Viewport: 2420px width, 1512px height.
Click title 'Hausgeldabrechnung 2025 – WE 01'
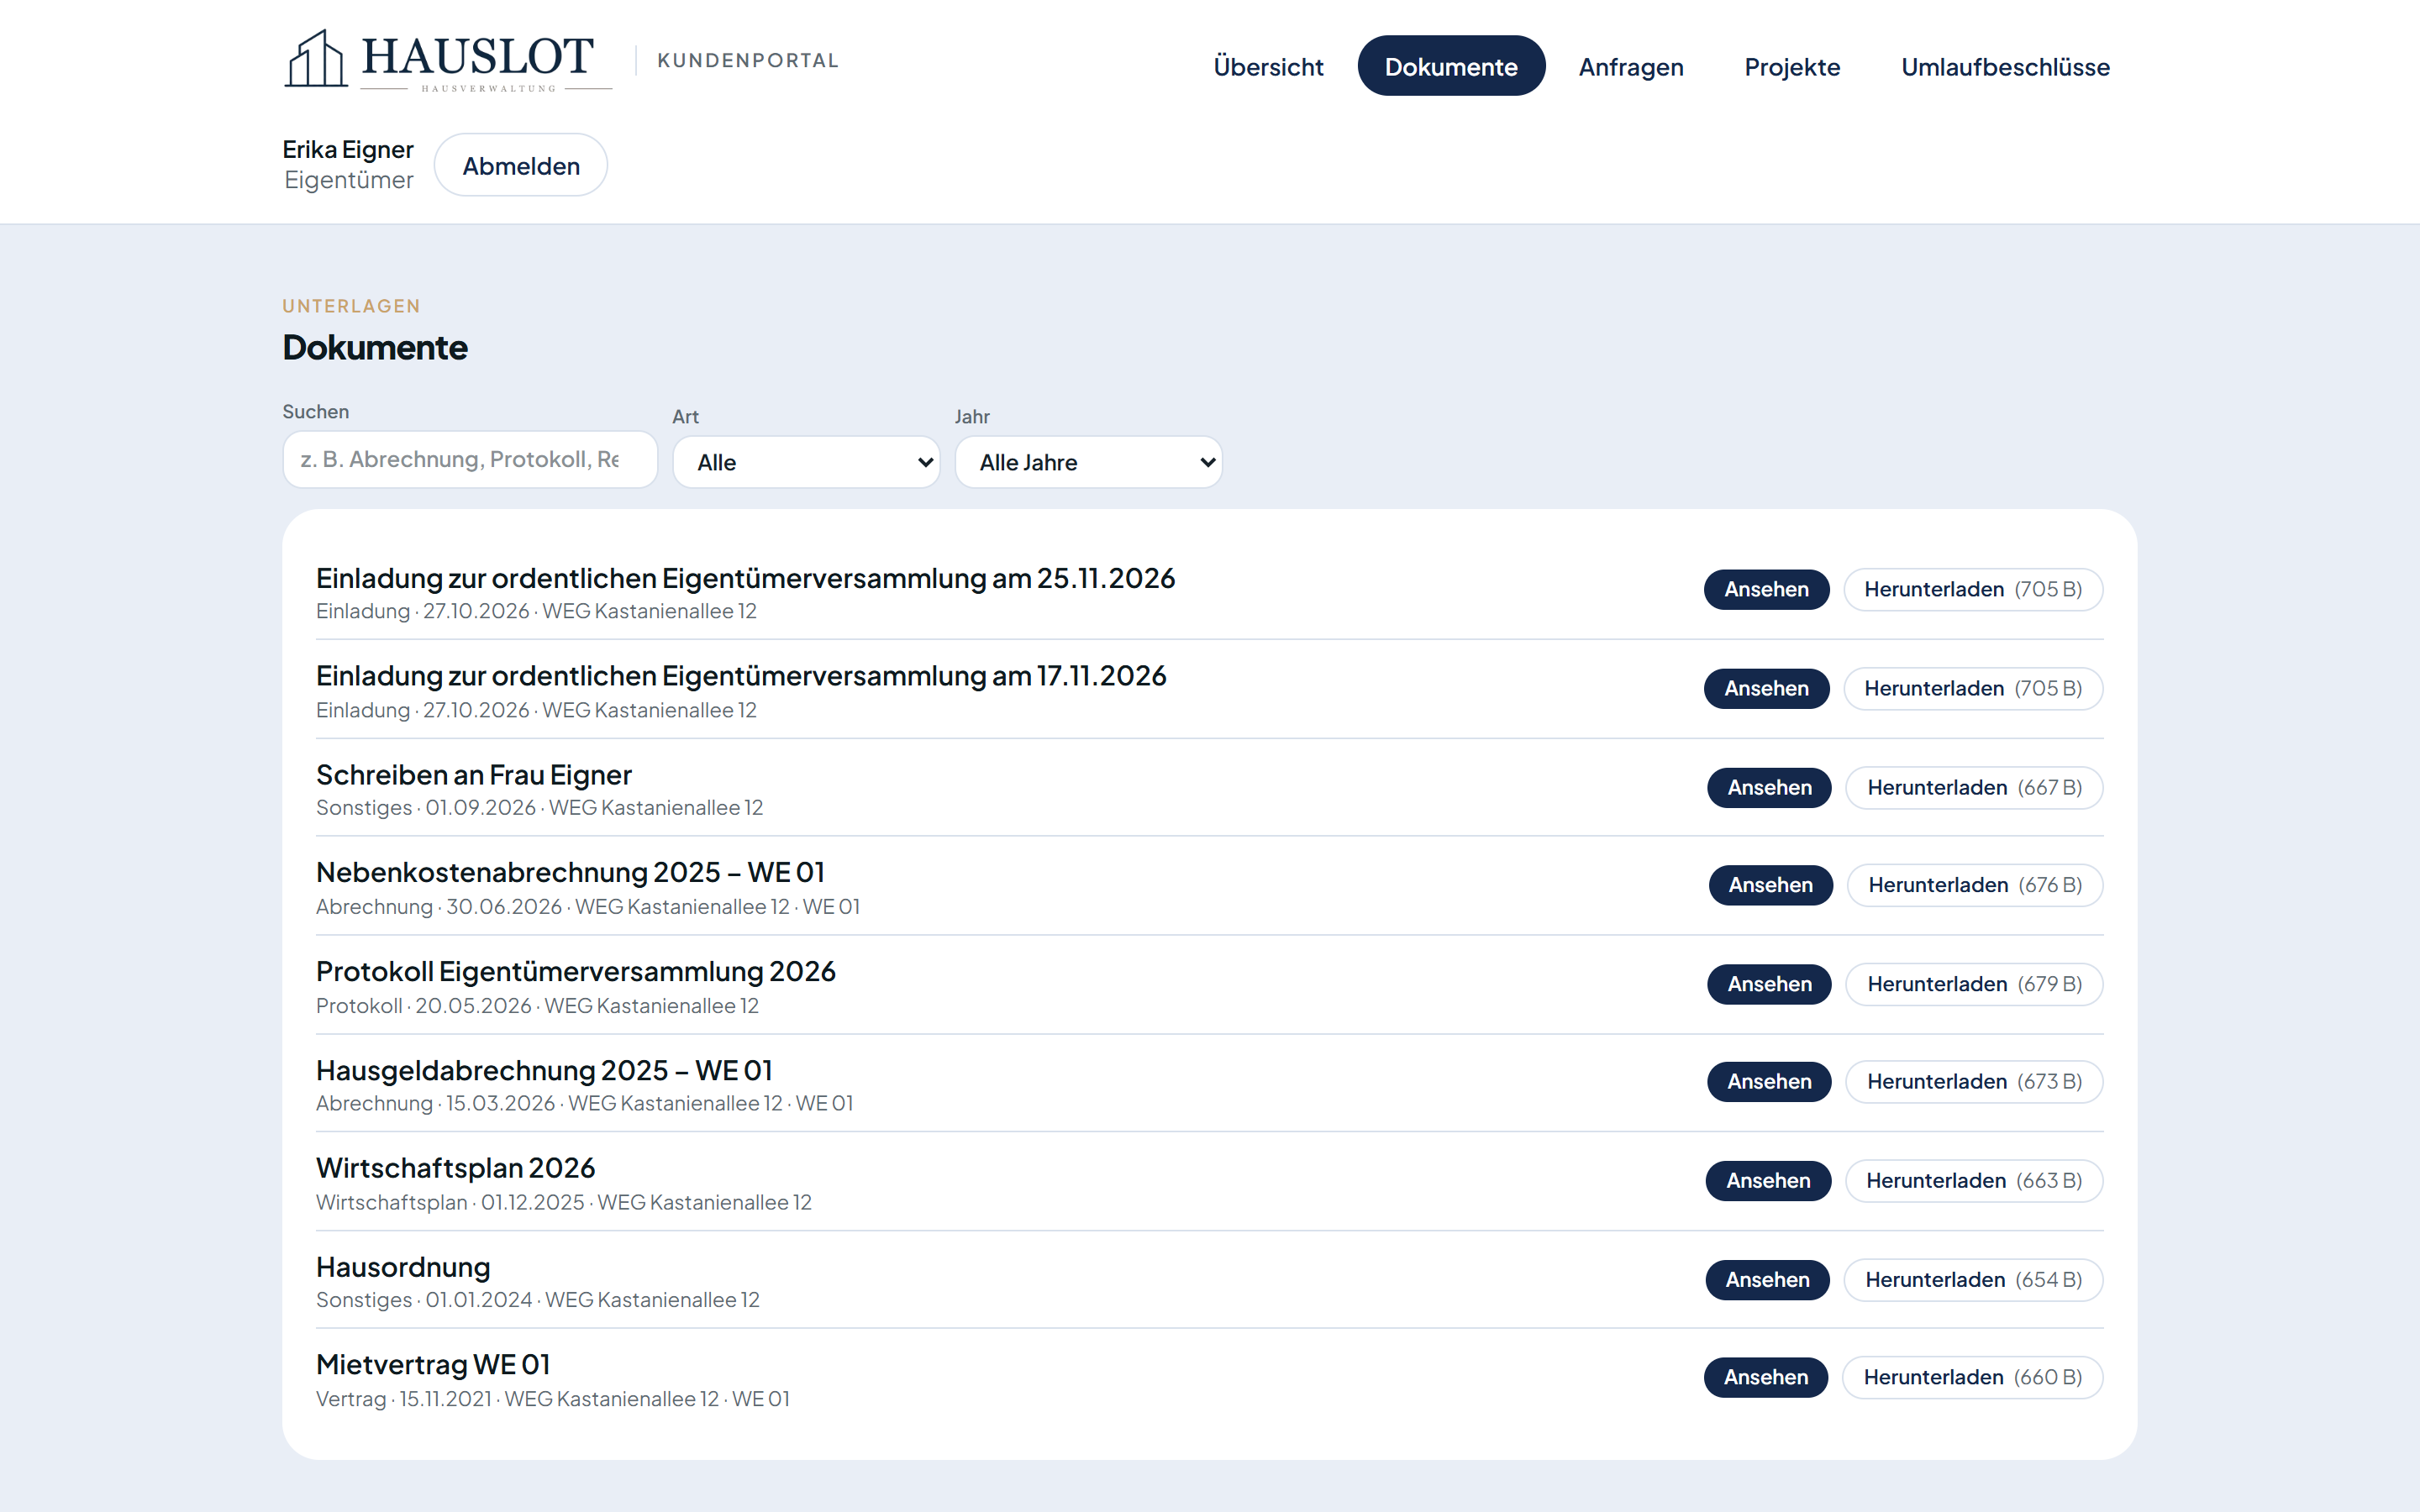click(544, 1070)
